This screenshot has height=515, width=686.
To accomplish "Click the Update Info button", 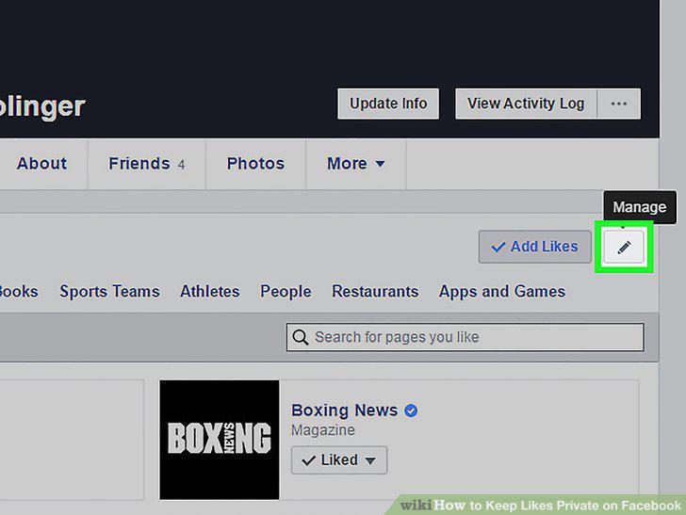I will pyautogui.click(x=388, y=104).
